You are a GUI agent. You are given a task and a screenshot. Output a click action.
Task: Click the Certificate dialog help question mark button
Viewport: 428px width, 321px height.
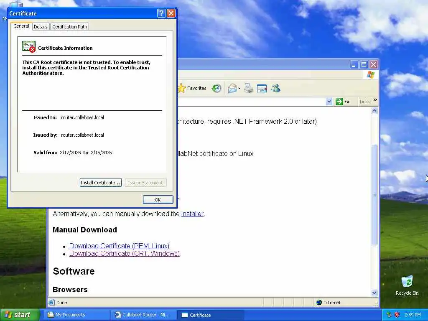click(x=161, y=13)
